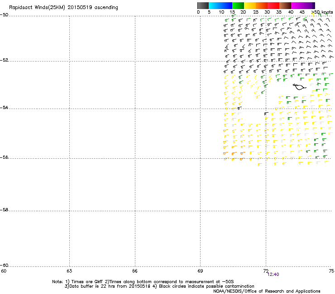Click the Rapidscat Winds title text
The height and width of the screenshot is (294, 335).
63,7
